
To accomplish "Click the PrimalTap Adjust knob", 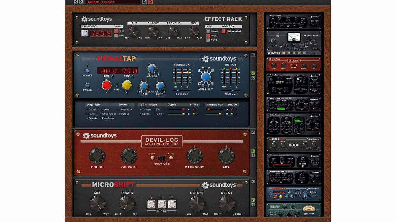I will coord(151,68).
